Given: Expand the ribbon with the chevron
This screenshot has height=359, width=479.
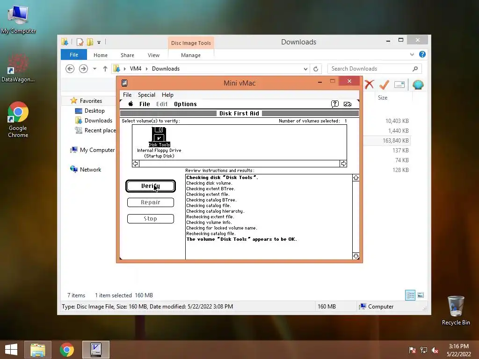Looking at the screenshot, I should point(412,54).
